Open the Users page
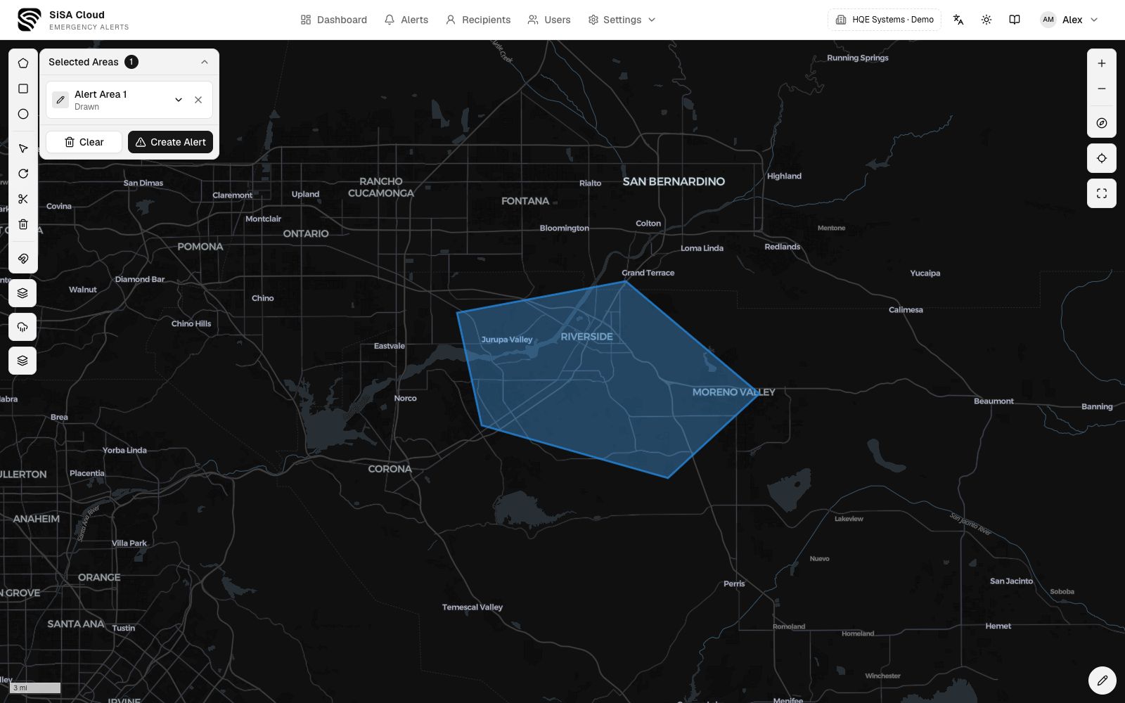This screenshot has width=1125, height=703. coord(549,20)
